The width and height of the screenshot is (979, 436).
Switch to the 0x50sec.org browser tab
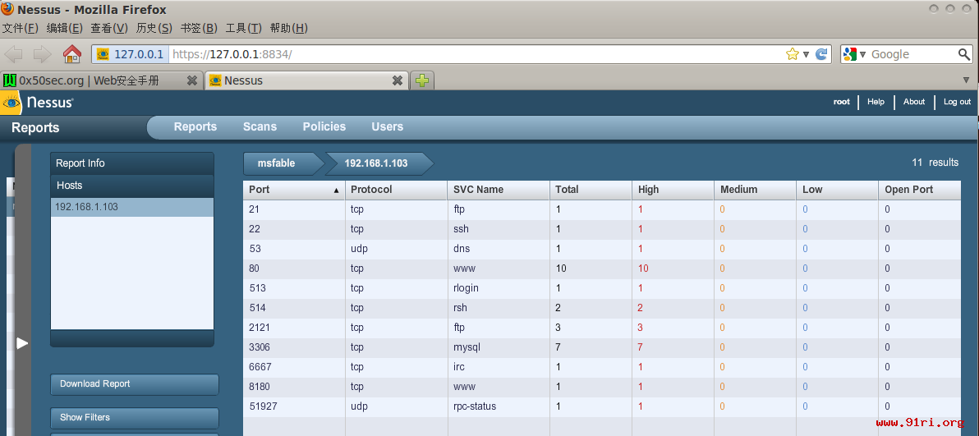pos(101,80)
